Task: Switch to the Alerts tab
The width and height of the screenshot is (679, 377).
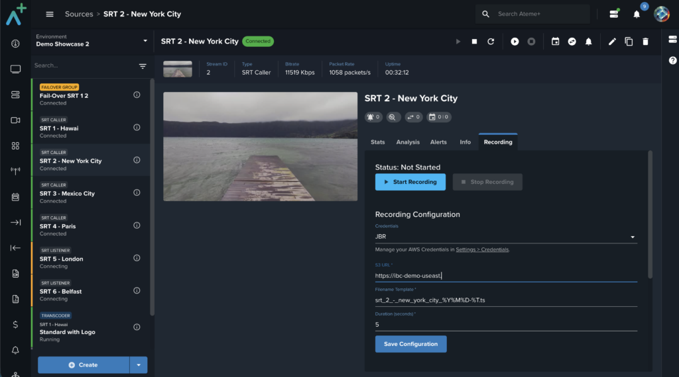Action: click(438, 142)
